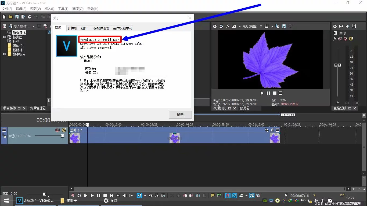Create a new project from the toolbar
The width and height of the screenshot is (367, 206).
click(x=4, y=17)
